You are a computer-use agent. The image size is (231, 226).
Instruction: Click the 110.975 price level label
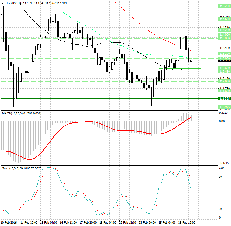[x=224, y=107]
